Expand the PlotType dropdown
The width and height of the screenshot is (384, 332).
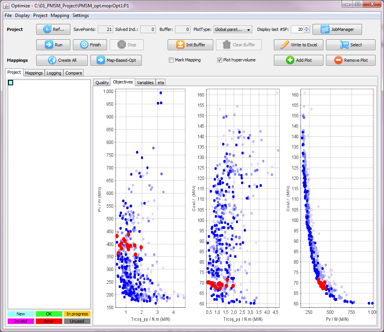(248, 29)
